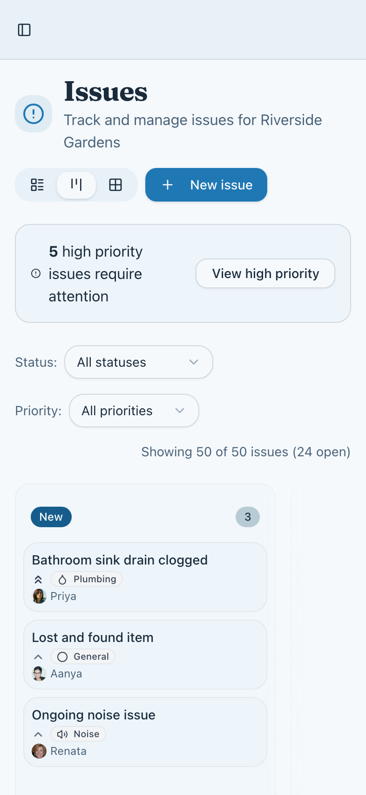366x795 pixels.
Task: Click the alert icon beside the Issues heading
Action: click(x=33, y=113)
